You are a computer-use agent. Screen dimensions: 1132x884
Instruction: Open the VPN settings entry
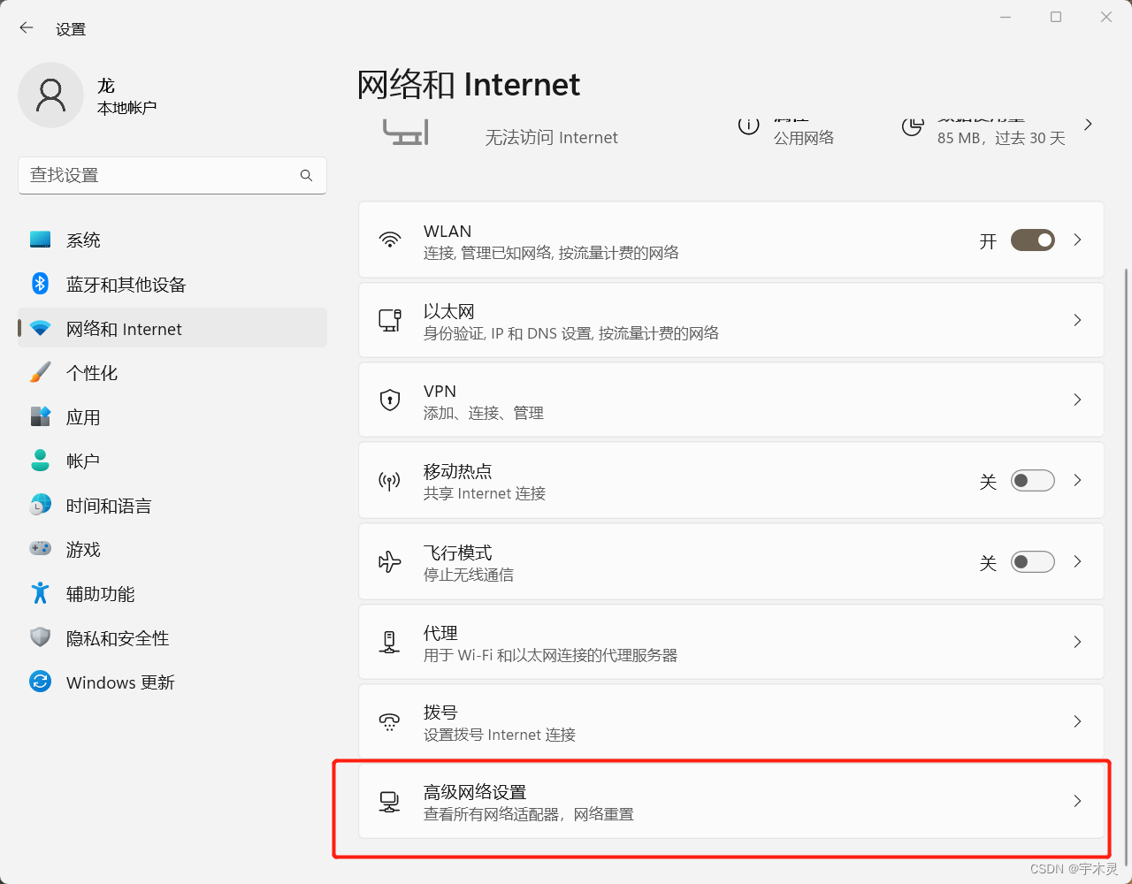coord(731,400)
